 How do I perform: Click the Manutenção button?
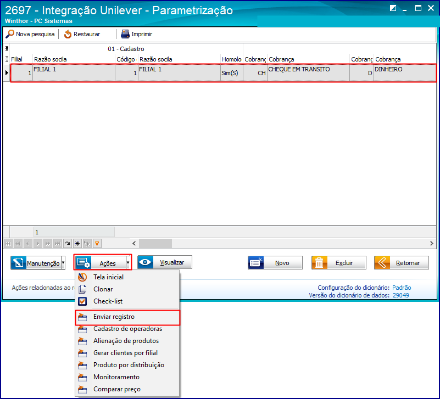[x=36, y=263]
